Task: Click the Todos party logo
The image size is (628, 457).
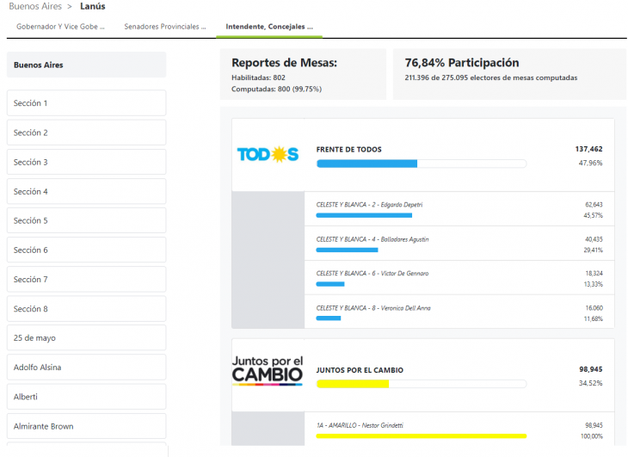Action: coord(268,154)
